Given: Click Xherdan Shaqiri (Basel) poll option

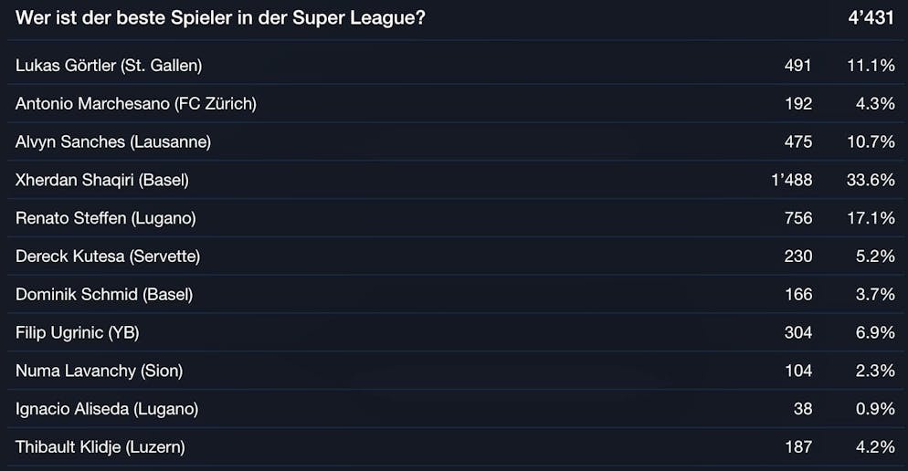Looking at the screenshot, I should tap(102, 180).
